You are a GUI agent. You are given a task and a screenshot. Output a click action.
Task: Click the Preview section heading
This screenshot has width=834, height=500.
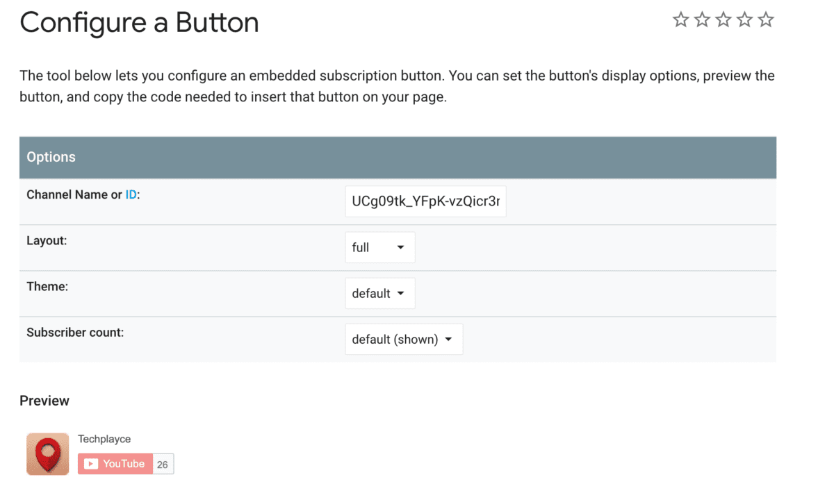pos(44,401)
